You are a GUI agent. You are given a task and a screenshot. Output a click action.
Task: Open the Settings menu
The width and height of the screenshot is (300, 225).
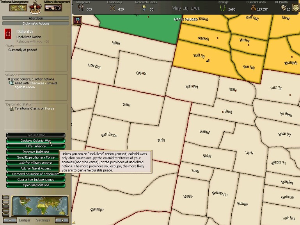pos(43,220)
